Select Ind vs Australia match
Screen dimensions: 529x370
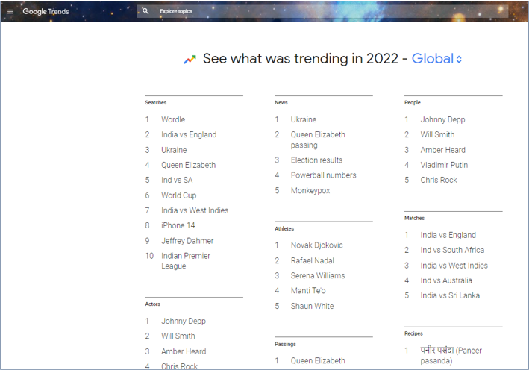[x=446, y=280]
